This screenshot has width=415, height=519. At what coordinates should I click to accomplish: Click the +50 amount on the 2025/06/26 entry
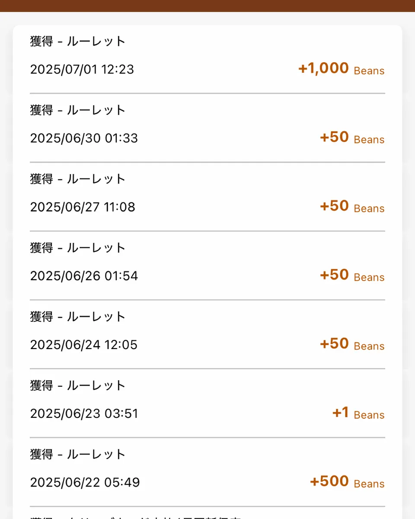(334, 275)
